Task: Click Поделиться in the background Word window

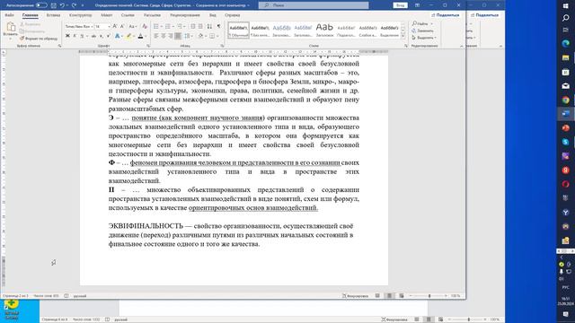Action: tap(484, 15)
